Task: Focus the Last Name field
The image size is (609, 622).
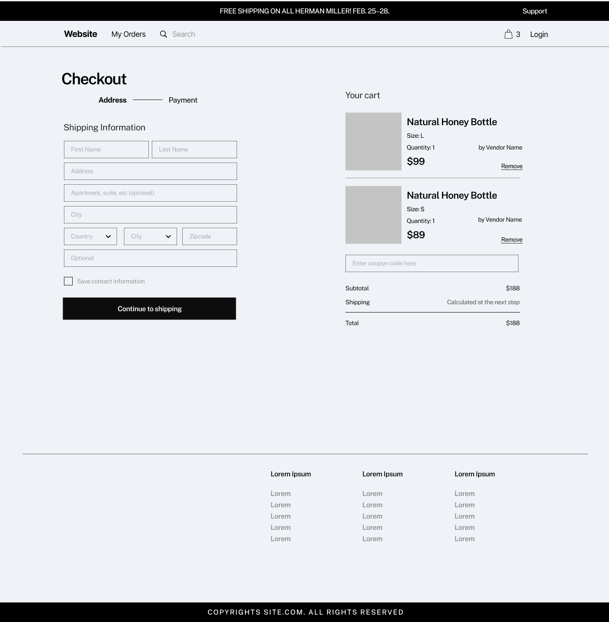Action: tap(194, 150)
